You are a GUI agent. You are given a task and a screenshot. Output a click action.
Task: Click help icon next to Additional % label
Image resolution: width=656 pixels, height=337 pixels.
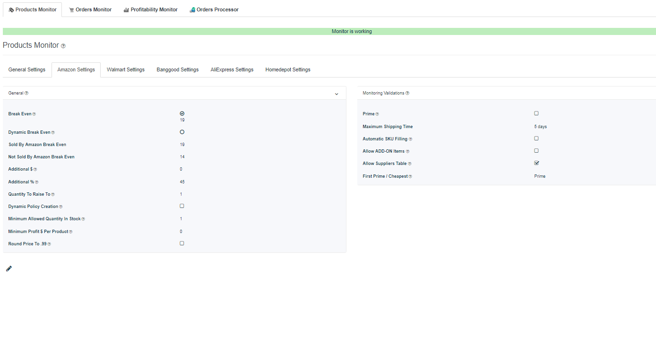37,182
